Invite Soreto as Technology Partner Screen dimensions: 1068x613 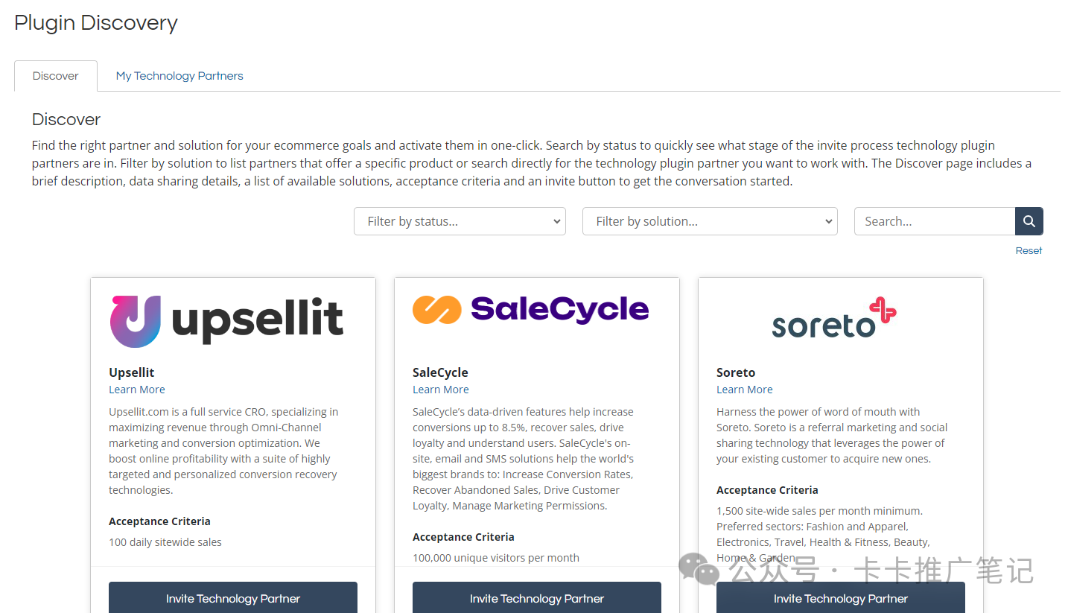pos(841,598)
